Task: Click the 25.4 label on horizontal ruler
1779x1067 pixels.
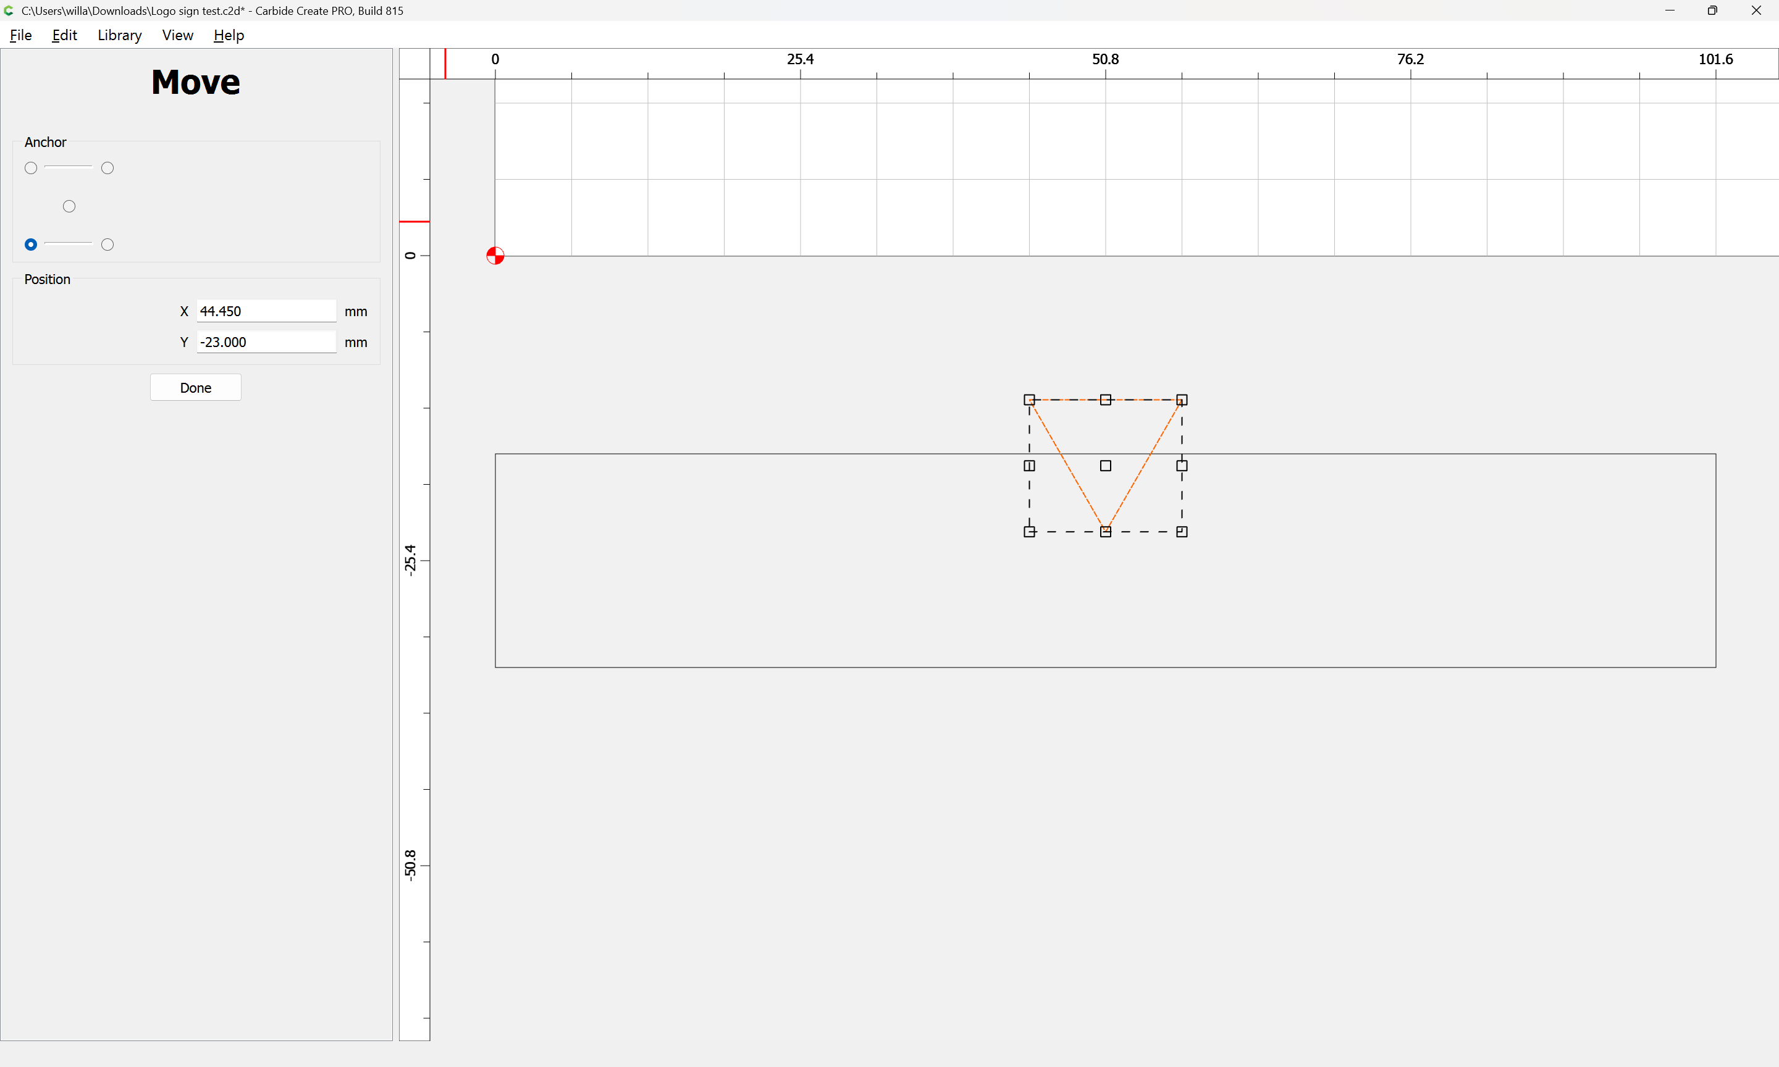Action: (801, 59)
